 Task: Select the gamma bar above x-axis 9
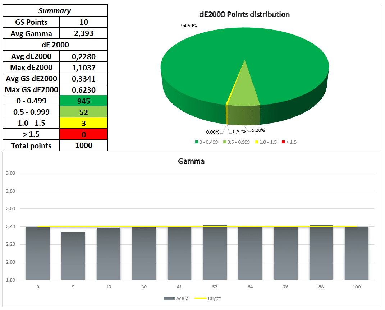click(x=73, y=256)
